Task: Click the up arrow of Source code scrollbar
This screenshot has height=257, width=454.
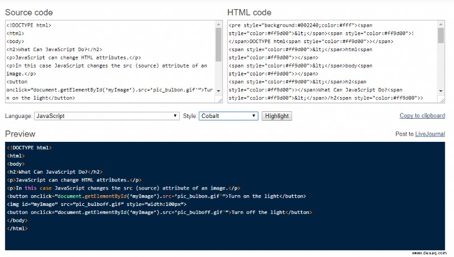Action: point(218,24)
